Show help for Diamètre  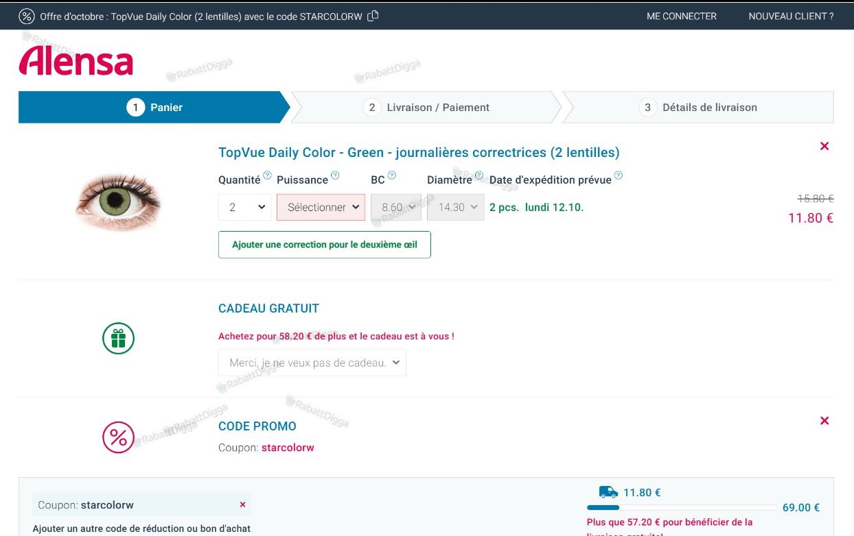[479, 175]
